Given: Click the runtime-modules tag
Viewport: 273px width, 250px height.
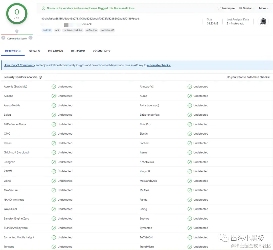Looking at the screenshot, I should 73,30.
